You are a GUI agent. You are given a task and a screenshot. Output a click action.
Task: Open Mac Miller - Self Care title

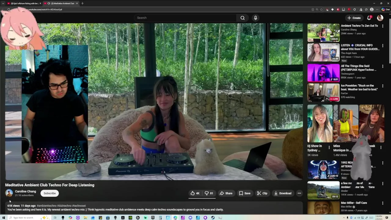pyautogui.click(x=354, y=203)
